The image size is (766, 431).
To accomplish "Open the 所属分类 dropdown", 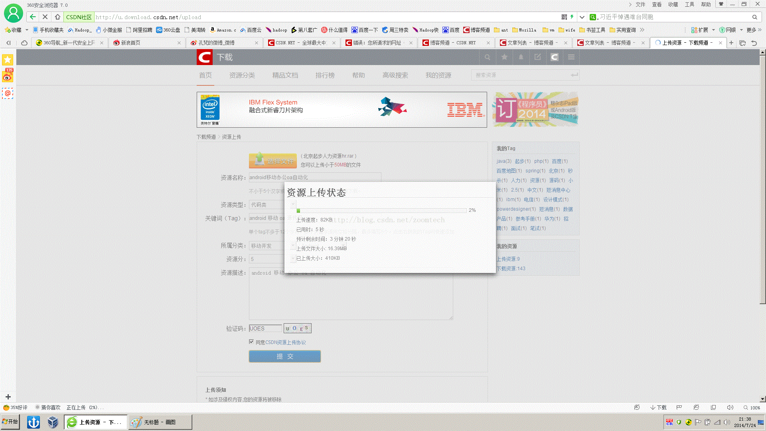I will click(272, 246).
